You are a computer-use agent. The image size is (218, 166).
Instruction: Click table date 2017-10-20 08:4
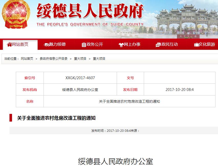pyautogui.click(x=180, y=90)
